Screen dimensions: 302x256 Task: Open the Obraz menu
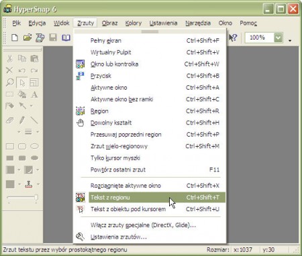(x=109, y=23)
